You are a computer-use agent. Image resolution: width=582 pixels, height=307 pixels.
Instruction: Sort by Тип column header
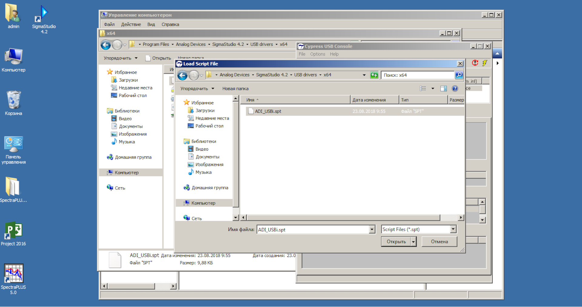click(x=423, y=100)
